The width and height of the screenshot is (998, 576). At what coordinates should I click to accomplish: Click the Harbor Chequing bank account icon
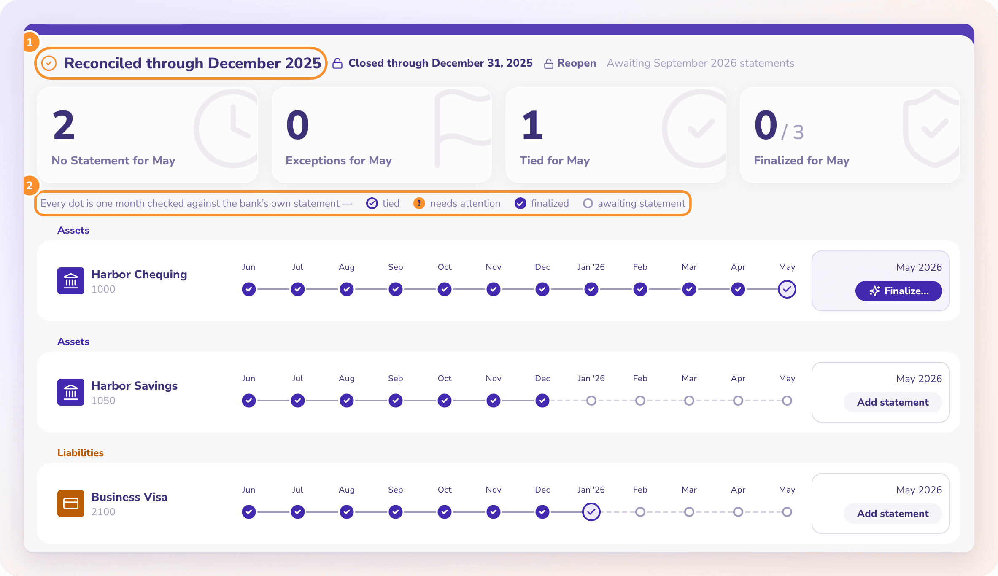[71, 281]
